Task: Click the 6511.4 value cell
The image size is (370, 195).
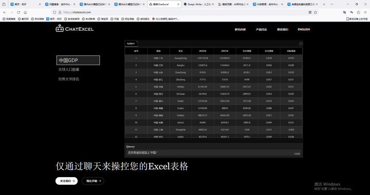Action: coord(247,65)
